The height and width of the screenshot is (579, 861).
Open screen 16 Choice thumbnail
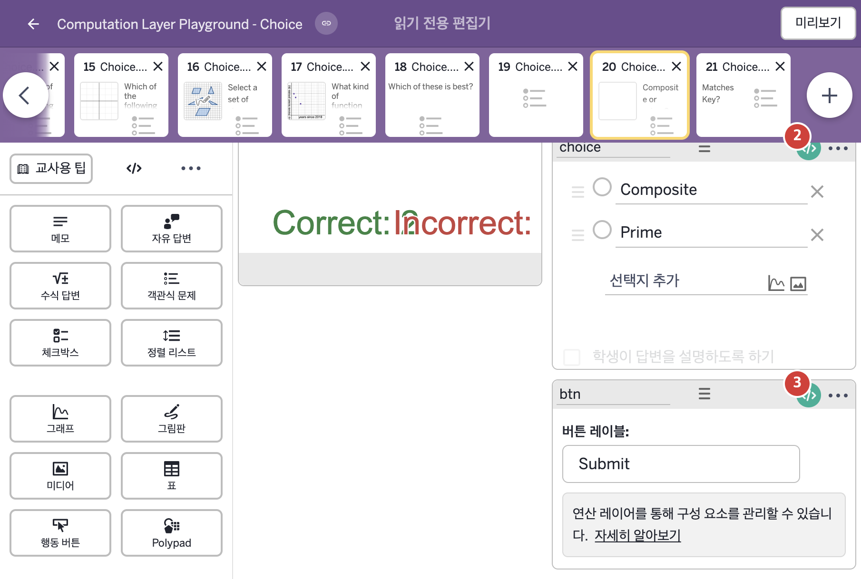click(225, 95)
